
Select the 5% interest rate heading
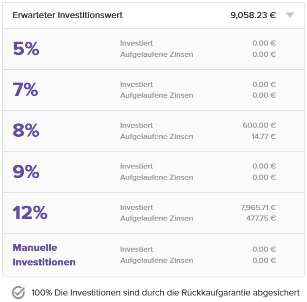coord(26,49)
